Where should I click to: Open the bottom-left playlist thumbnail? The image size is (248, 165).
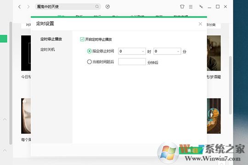click(26, 116)
